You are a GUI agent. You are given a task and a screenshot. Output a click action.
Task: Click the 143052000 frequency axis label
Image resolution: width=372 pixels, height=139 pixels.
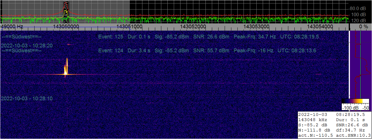coord(193,26)
